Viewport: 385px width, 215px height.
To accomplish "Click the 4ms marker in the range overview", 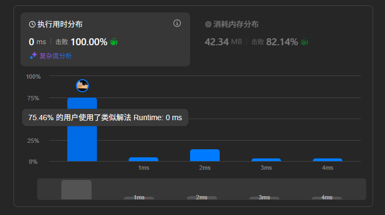I will click(327, 198).
